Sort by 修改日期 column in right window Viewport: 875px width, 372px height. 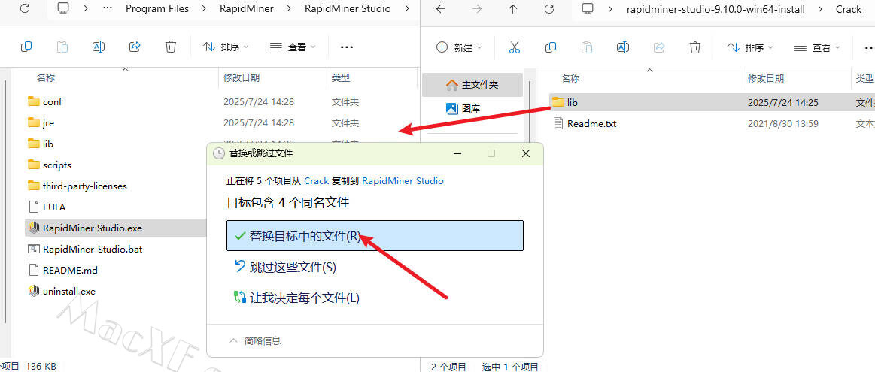pos(766,79)
